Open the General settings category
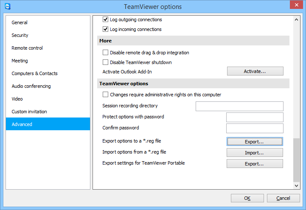306x210 pixels. click(x=48, y=22)
